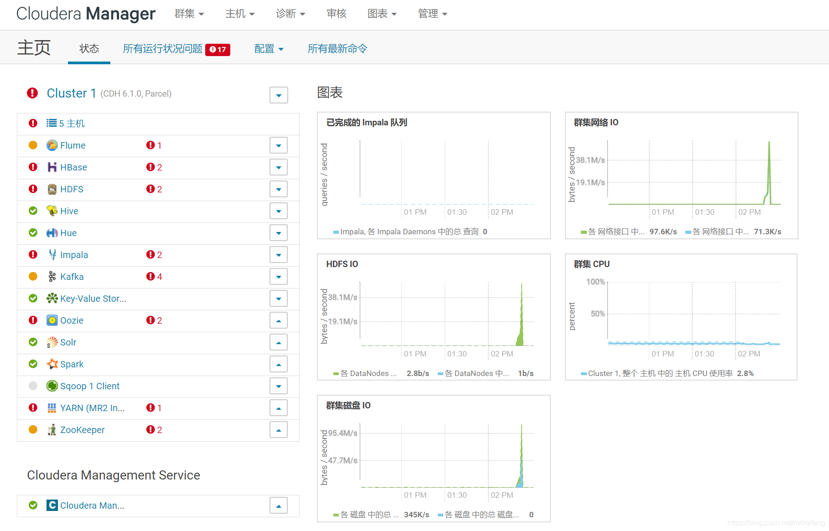Image resolution: width=829 pixels, height=531 pixels.
Task: Open the Solr actions menu
Action: (x=279, y=342)
